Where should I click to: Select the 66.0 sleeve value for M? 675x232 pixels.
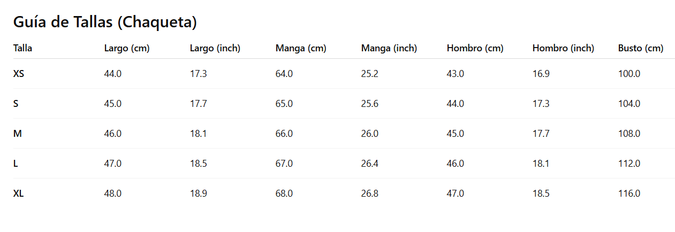(x=284, y=134)
